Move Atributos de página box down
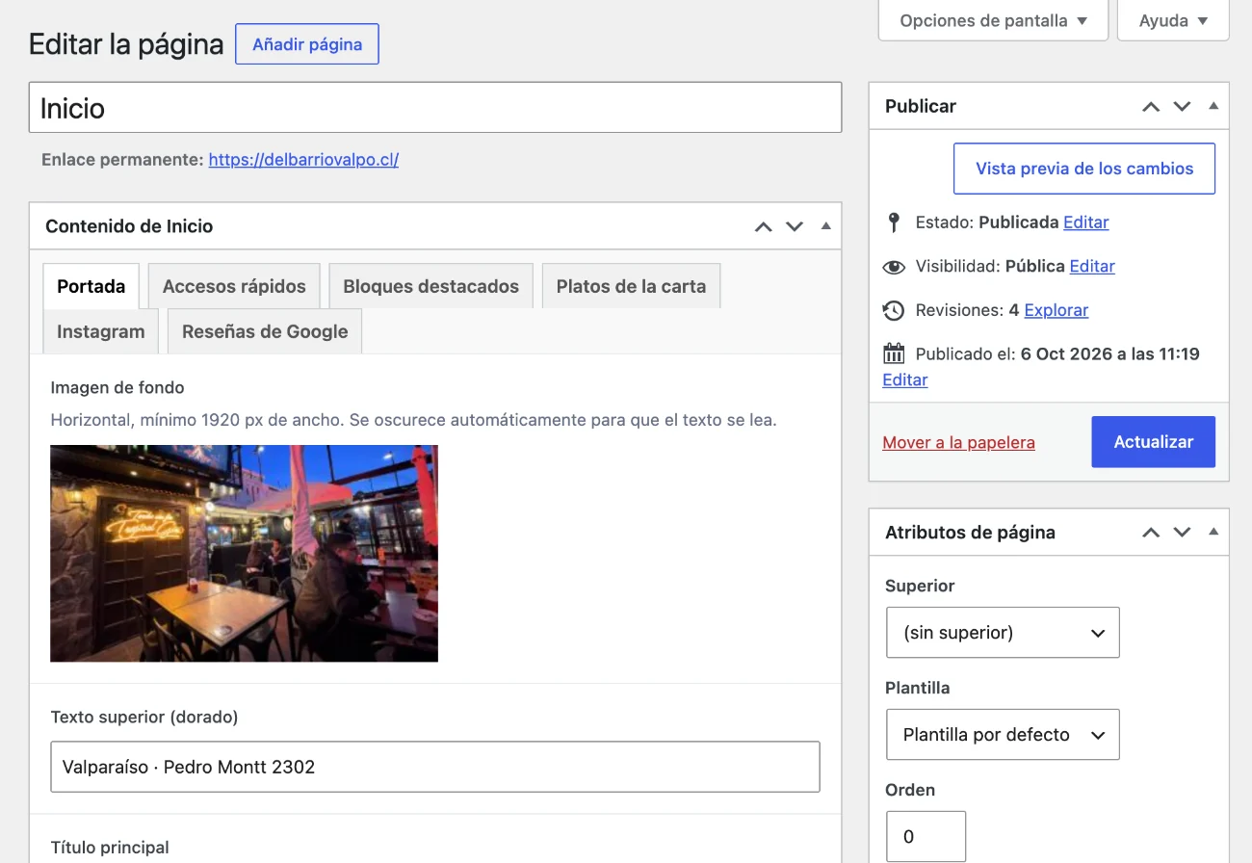The width and height of the screenshot is (1252, 863). pyautogui.click(x=1183, y=533)
